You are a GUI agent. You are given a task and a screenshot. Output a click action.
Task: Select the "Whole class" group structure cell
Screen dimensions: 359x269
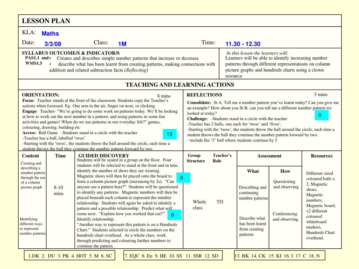(x=199, y=205)
